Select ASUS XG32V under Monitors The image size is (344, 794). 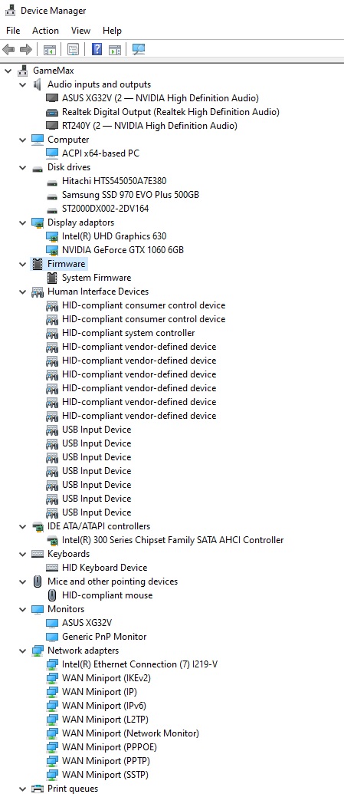click(87, 623)
